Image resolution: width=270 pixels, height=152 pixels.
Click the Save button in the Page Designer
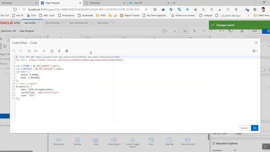pyautogui.click(x=254, y=31)
